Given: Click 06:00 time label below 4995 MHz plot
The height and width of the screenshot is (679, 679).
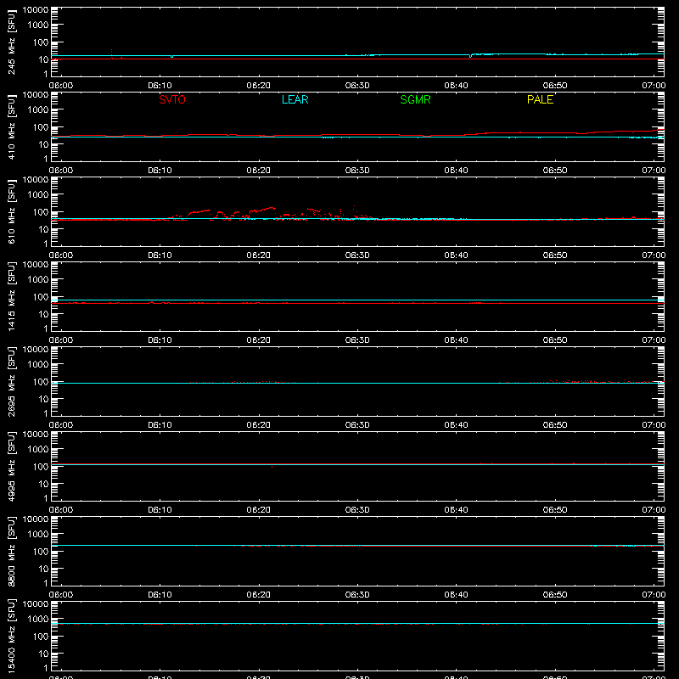Looking at the screenshot, I should [x=61, y=510].
